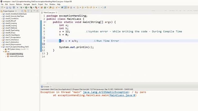Close the MainCLass.java editor tab
Image resolution: width=198 pixels, height=111 pixels.
[x=56, y=12]
